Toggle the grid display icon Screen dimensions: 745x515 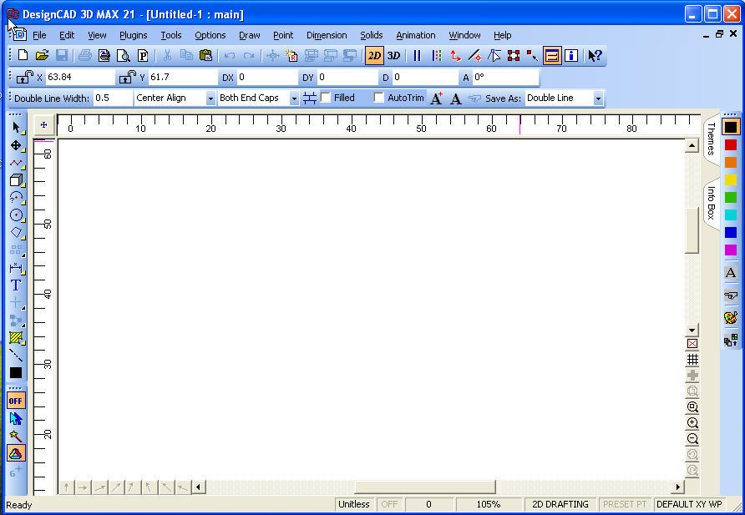[692, 359]
